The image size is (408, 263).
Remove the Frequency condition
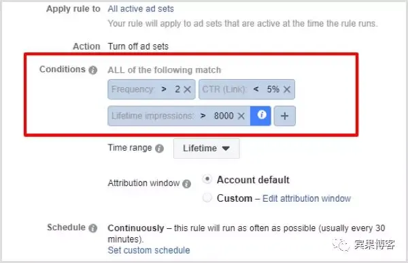(x=188, y=89)
